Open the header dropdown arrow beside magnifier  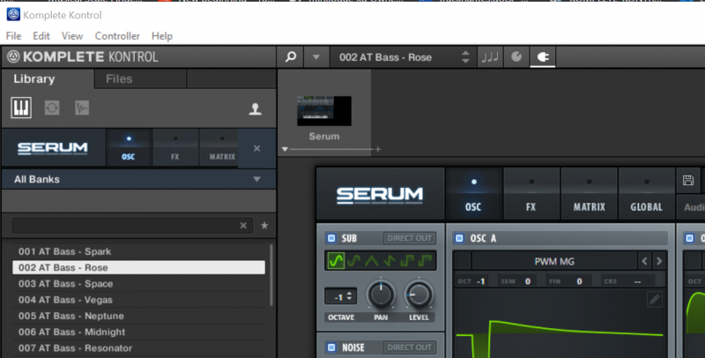pyautogui.click(x=316, y=57)
